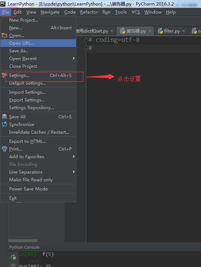Open the Navigate menu

50,12
